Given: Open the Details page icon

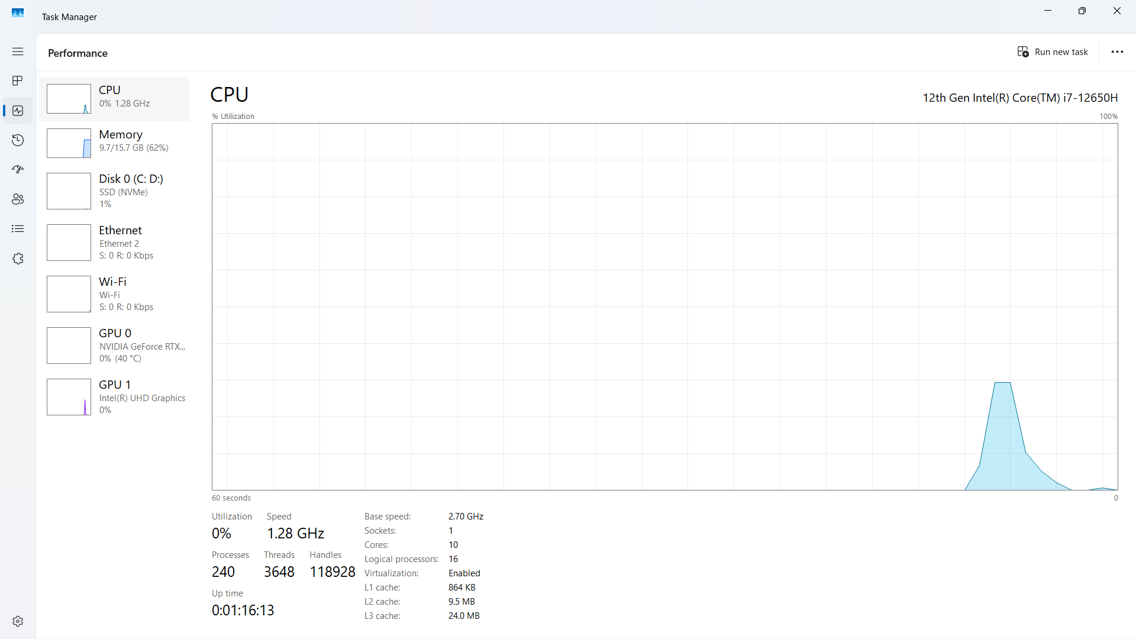Looking at the screenshot, I should 18,229.
